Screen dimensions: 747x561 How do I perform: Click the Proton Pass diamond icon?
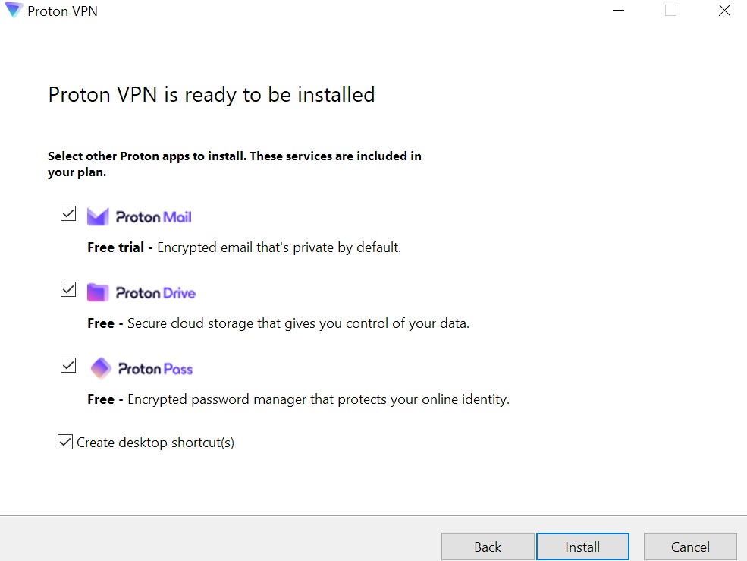(101, 369)
